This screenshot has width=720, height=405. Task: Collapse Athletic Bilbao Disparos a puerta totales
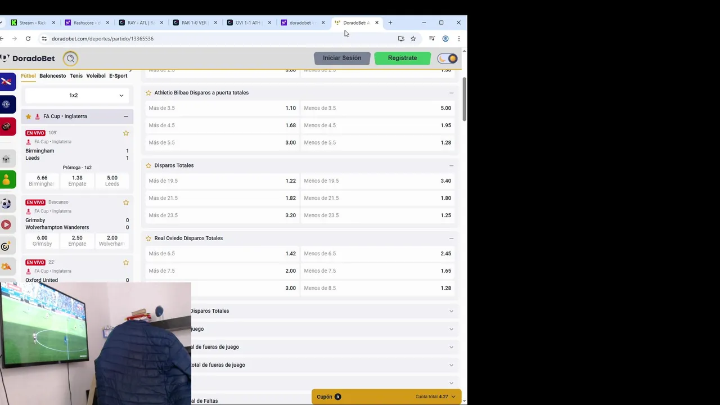coord(451,93)
